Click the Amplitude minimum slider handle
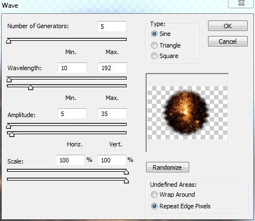 point(8,126)
